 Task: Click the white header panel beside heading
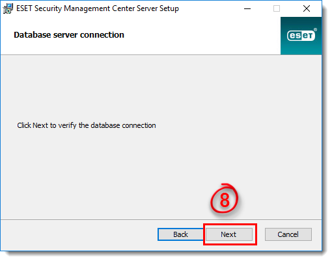pos(202,36)
